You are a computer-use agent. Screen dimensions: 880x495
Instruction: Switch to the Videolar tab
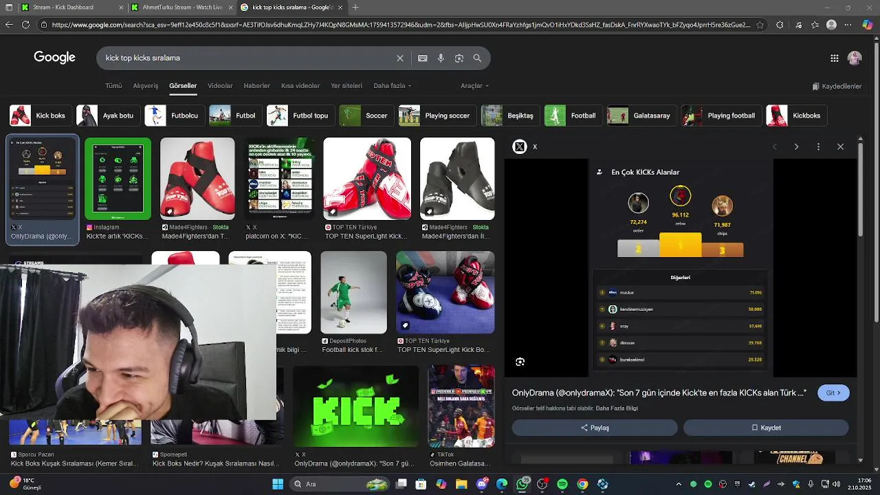click(x=220, y=86)
